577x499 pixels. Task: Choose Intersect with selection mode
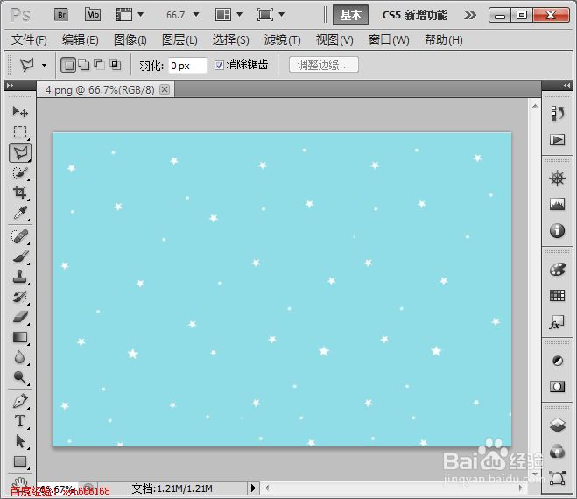(116, 65)
